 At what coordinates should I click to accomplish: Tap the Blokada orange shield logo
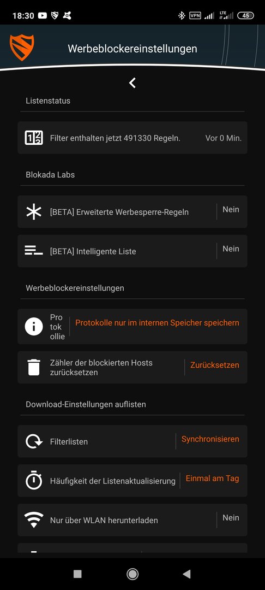pyautogui.click(x=22, y=48)
